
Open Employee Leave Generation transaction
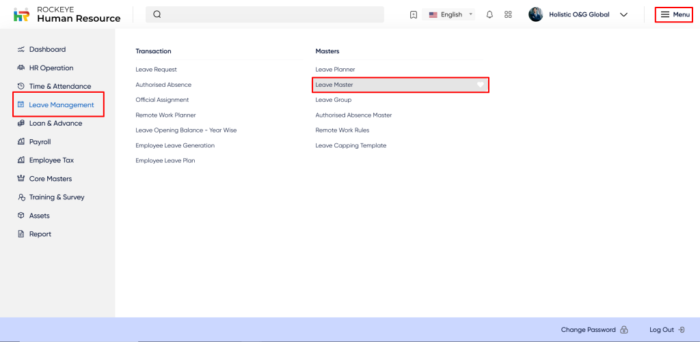(175, 145)
